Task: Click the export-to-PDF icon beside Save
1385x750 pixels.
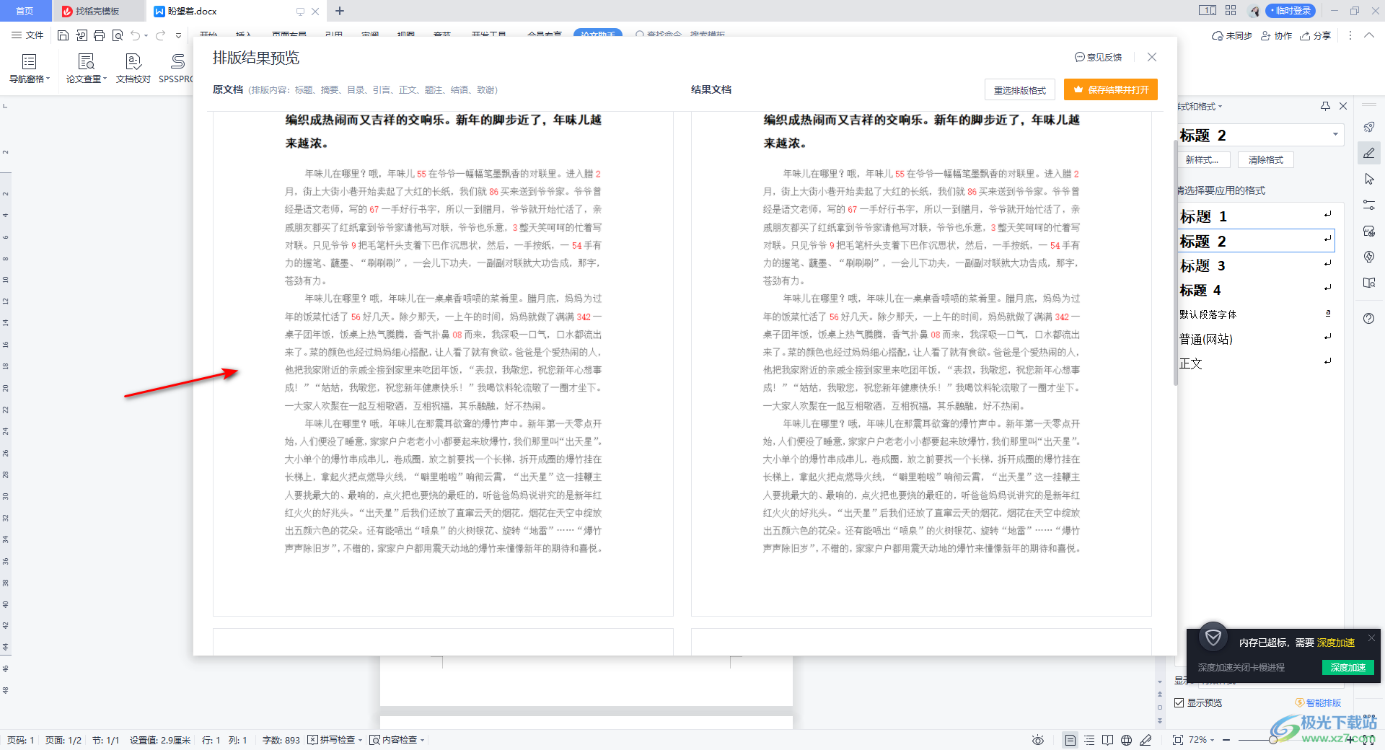Action: tap(81, 35)
